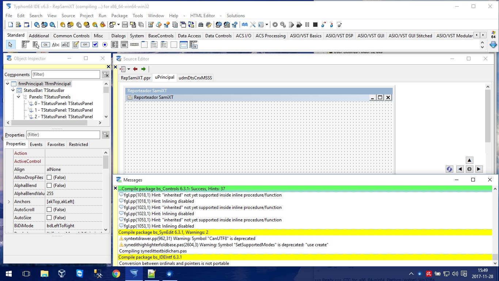
Task: Click the Run play arrow icon
Action: [291, 25]
